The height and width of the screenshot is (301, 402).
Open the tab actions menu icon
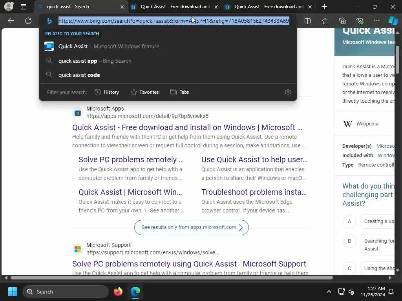coord(23,7)
